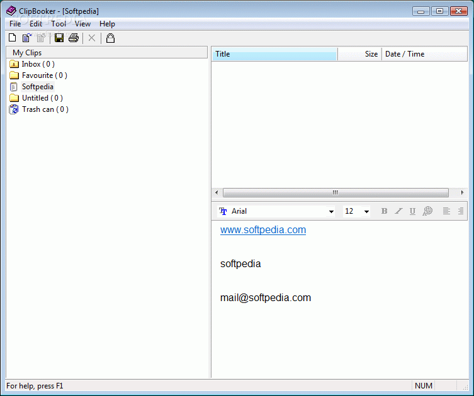Open the font color palette icon
Image resolution: width=474 pixels, height=396 pixels.
coord(427,211)
